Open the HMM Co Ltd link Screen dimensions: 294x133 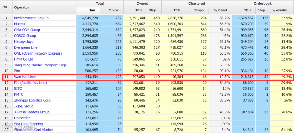24,59
